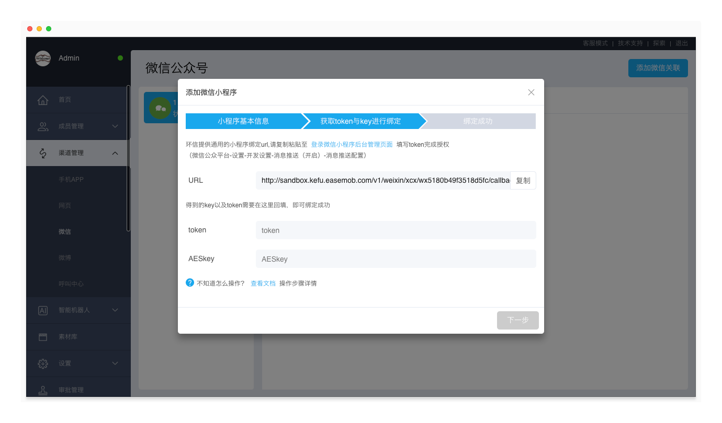Expand the 设置 menu chevron

click(115, 363)
